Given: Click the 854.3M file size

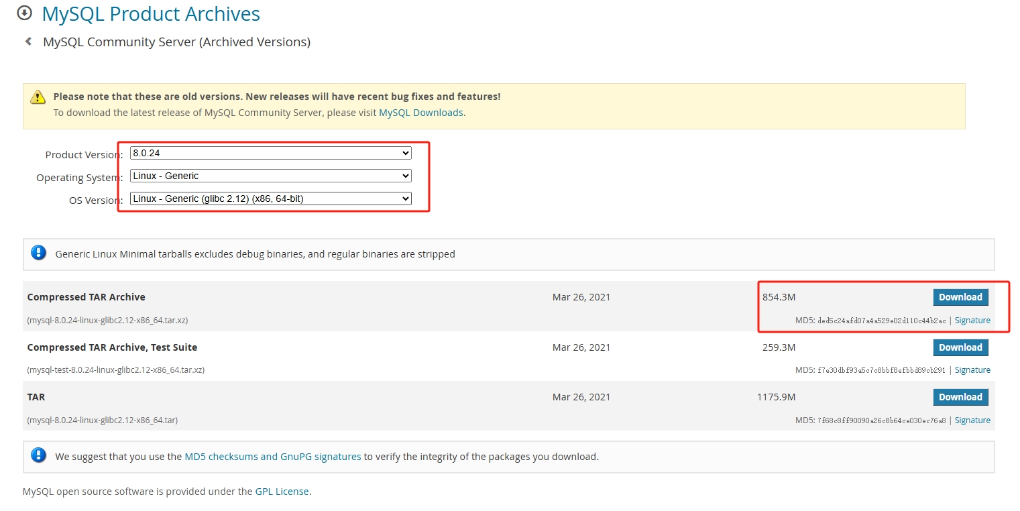Looking at the screenshot, I should [779, 297].
